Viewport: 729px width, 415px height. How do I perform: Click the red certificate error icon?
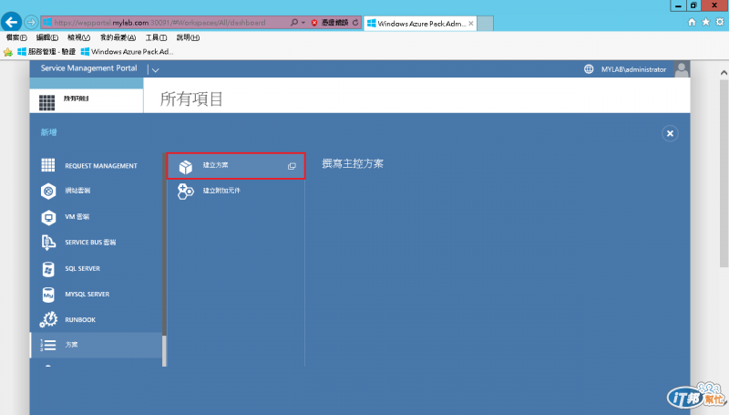coord(314,22)
